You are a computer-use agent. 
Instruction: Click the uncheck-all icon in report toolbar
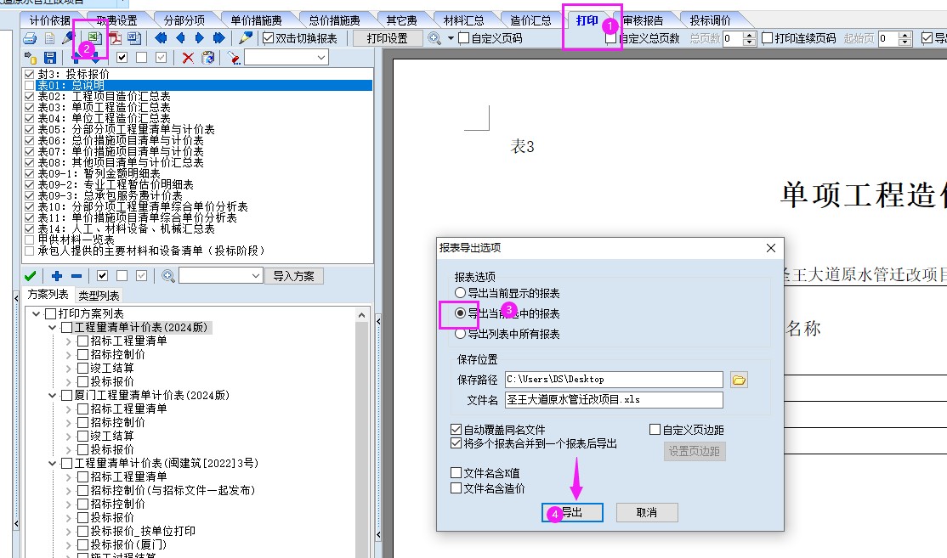pos(141,58)
